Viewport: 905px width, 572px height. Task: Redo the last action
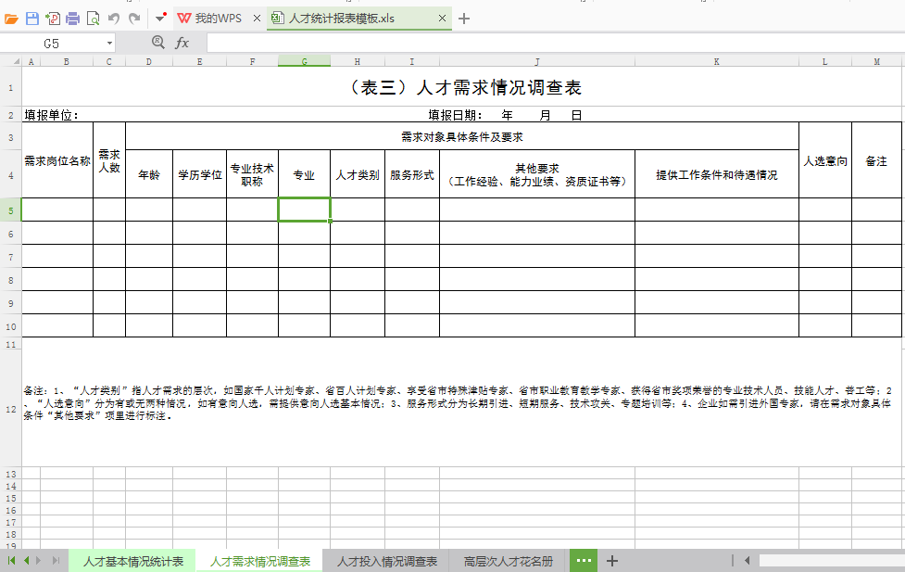tap(134, 16)
